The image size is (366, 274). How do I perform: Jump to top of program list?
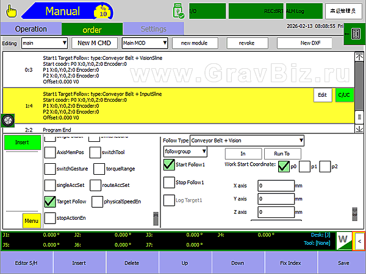[x=359, y=56]
